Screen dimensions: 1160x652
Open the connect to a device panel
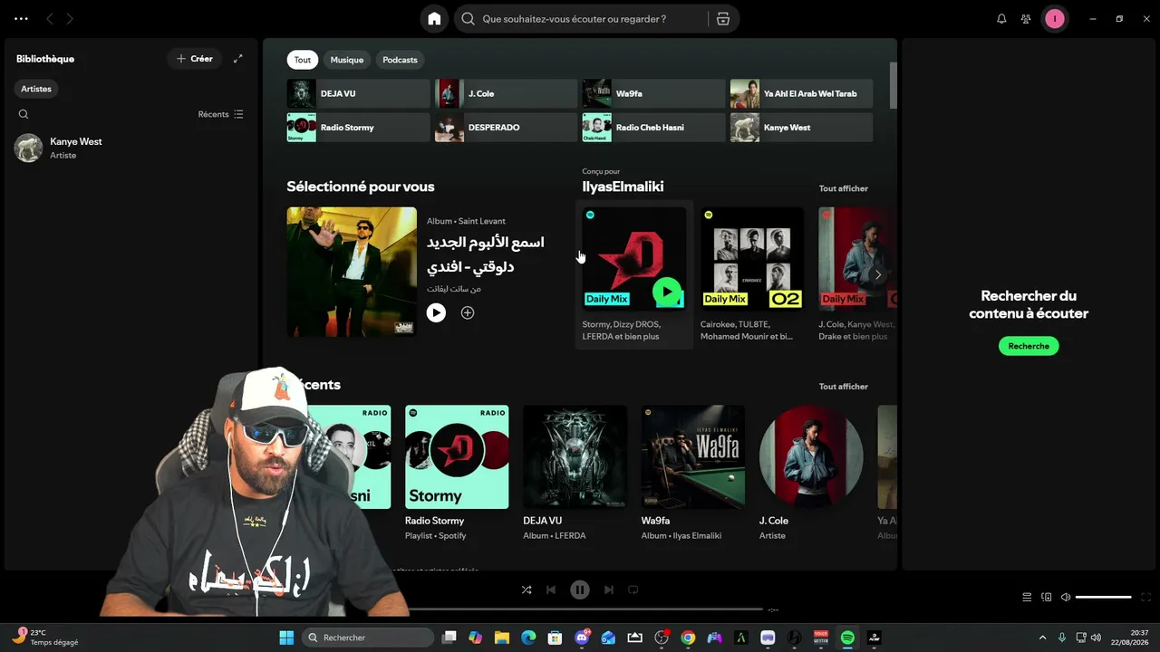[1047, 597]
